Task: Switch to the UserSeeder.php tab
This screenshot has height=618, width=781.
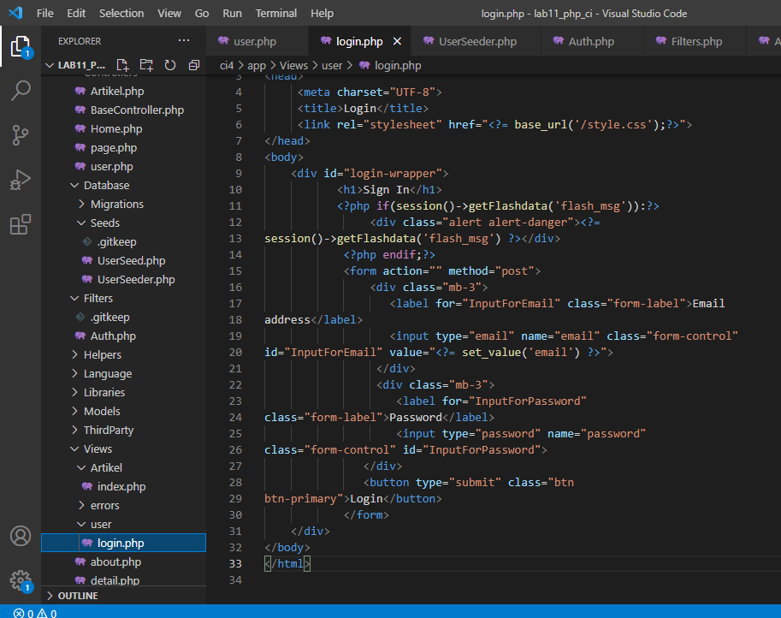Action: pos(477,41)
